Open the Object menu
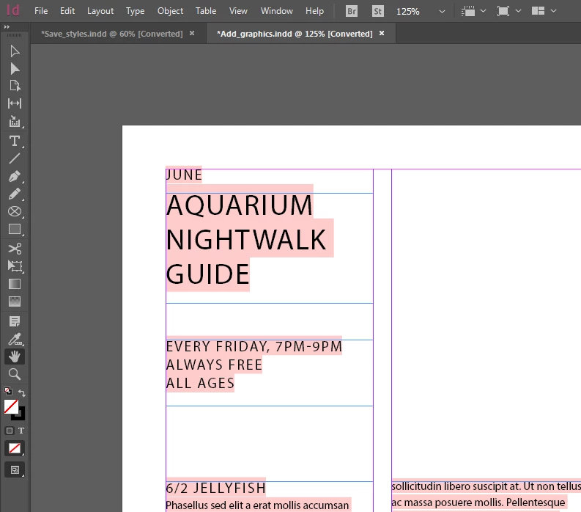This screenshot has width=581, height=512. 171,11
